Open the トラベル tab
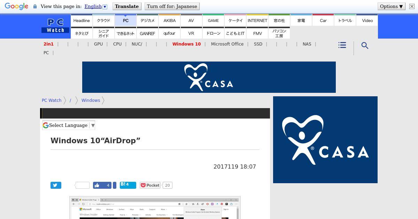418x219 pixels. point(345,21)
